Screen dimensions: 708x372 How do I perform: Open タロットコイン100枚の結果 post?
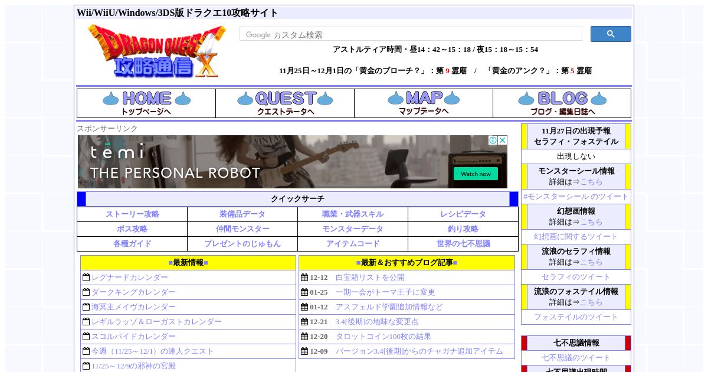pyautogui.click(x=383, y=337)
